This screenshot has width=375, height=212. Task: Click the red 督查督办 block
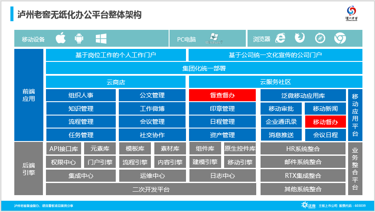pyautogui.click(x=222, y=95)
